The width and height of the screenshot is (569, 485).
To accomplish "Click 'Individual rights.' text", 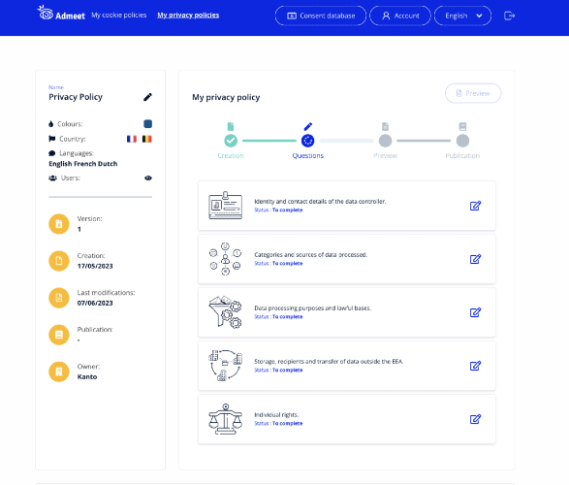I will (276, 415).
